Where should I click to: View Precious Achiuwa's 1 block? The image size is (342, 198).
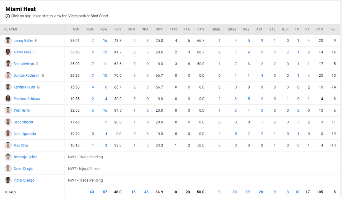288,99
